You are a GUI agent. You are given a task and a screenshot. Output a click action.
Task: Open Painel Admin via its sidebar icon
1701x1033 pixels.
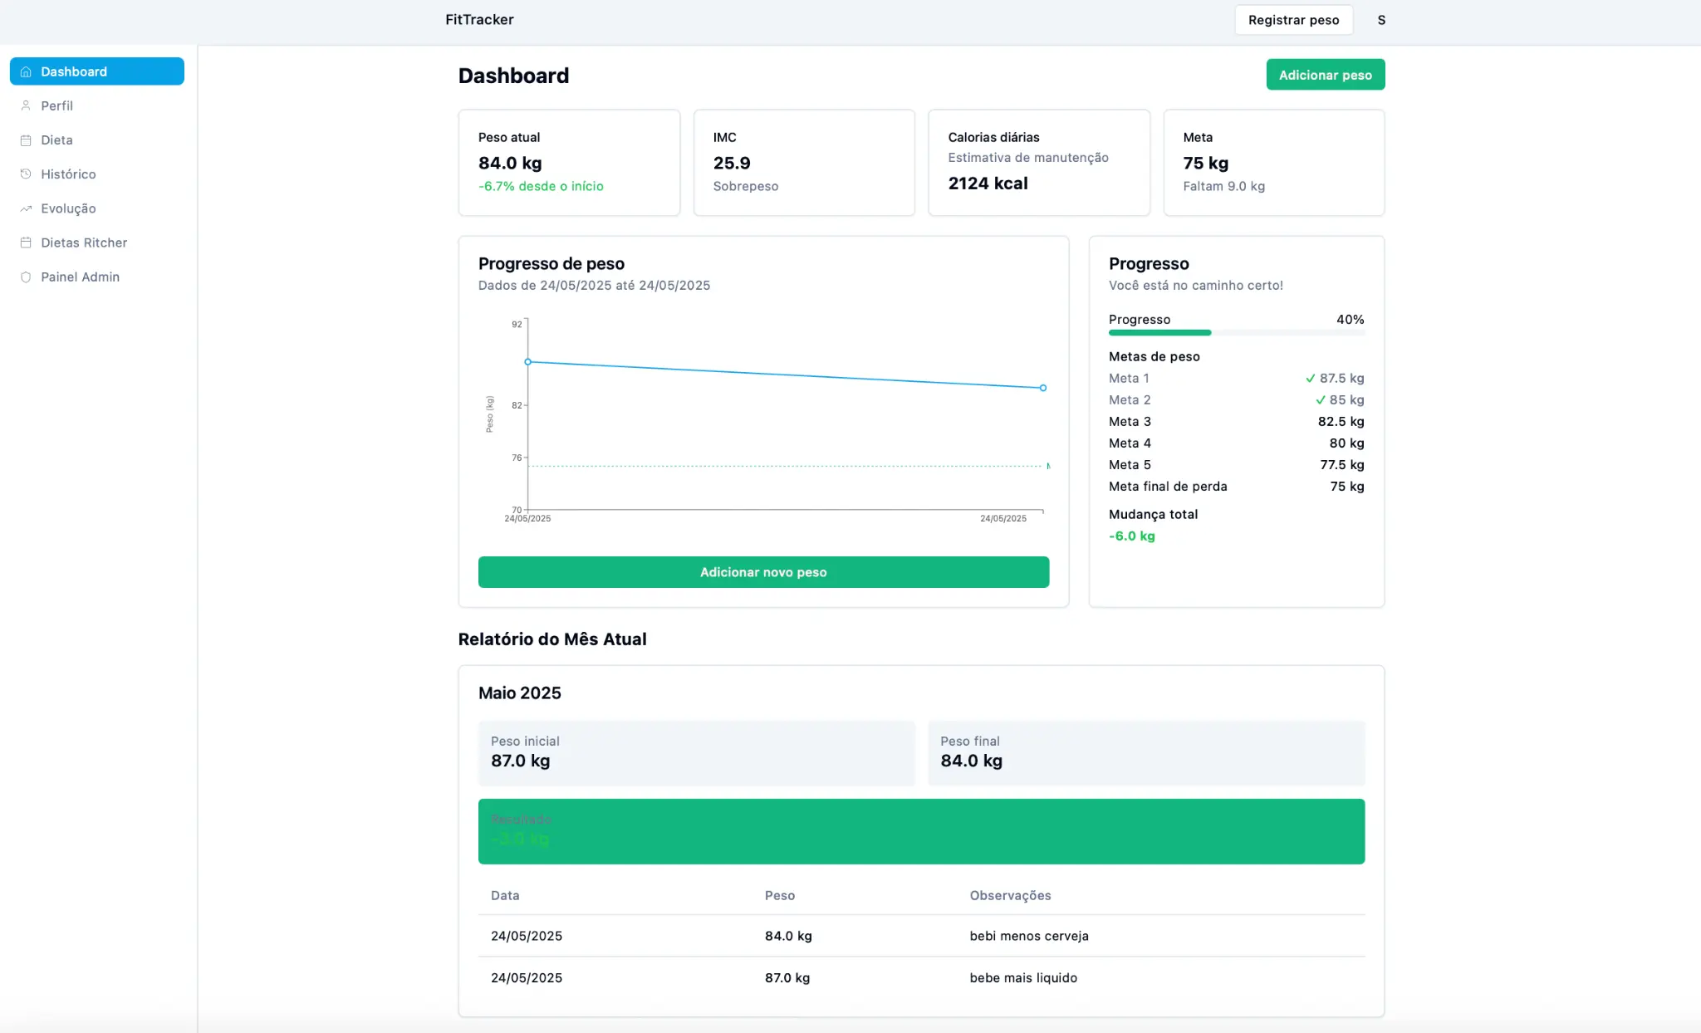(x=26, y=277)
